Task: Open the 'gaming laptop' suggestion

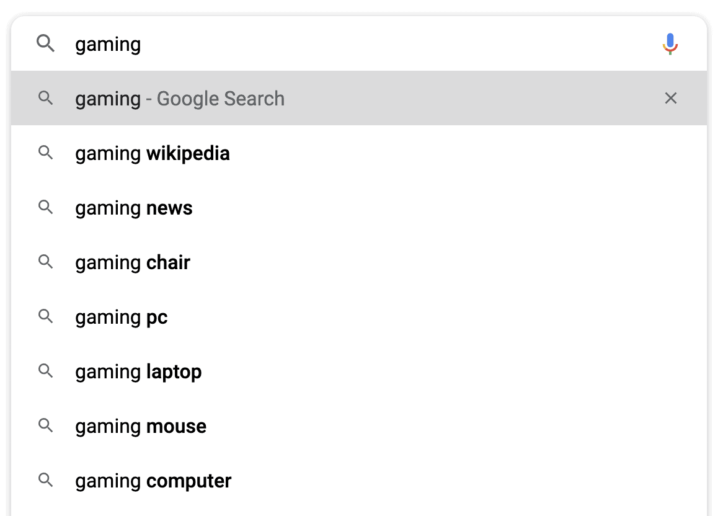Action: click(x=138, y=371)
